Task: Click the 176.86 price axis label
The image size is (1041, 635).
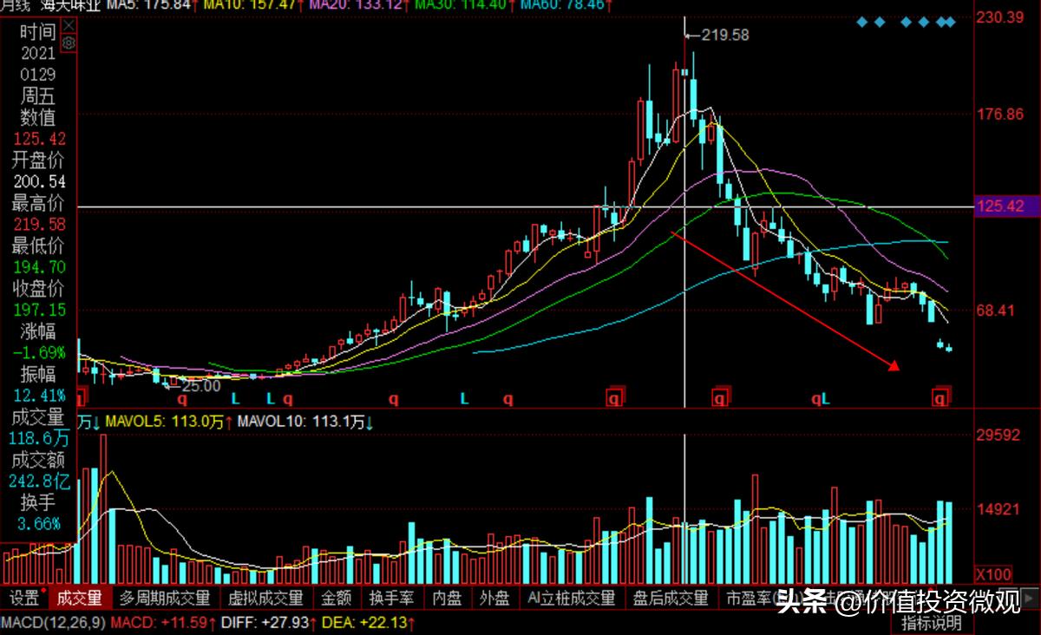Action: point(1000,115)
